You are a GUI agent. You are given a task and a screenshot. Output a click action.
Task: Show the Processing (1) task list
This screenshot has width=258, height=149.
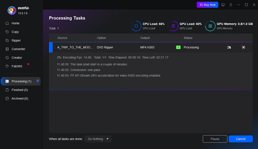(x=21, y=81)
